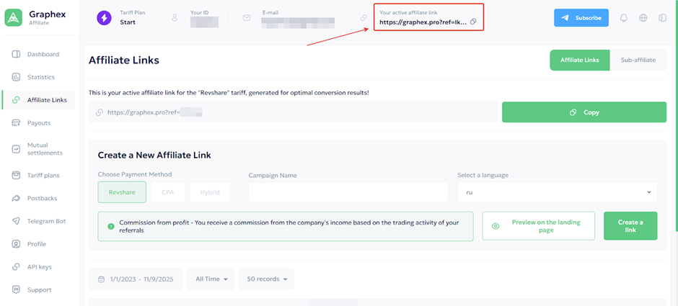This screenshot has height=306, width=678.
Task: Open the date range picker field
Action: pos(135,279)
